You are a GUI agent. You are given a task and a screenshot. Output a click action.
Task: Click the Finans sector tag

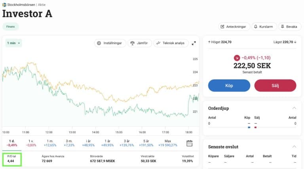[11, 26]
